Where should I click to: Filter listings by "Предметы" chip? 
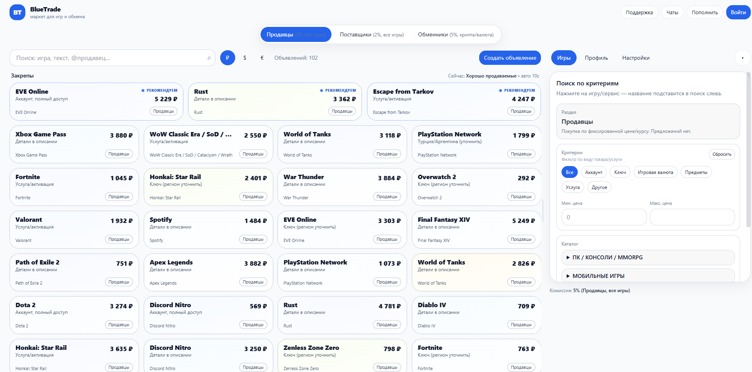[696, 172]
